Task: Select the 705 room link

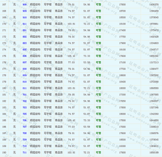Action: pos(24,114)
